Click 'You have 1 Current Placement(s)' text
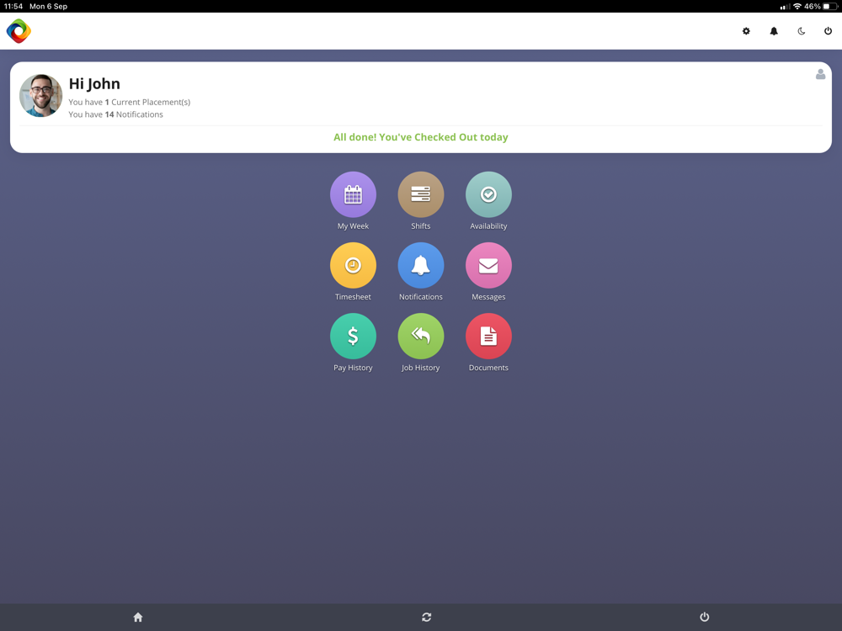This screenshot has height=631, width=842. pos(130,102)
